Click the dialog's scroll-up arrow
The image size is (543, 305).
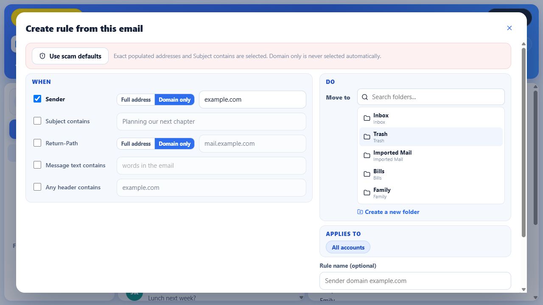pyautogui.click(x=523, y=44)
